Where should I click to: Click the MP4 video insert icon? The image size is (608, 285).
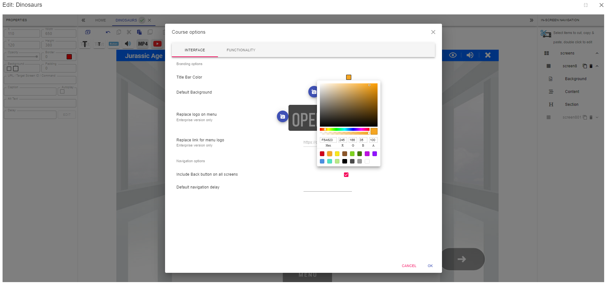click(143, 44)
